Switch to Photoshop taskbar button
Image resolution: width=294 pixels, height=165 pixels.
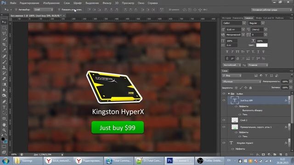(x=179, y=161)
